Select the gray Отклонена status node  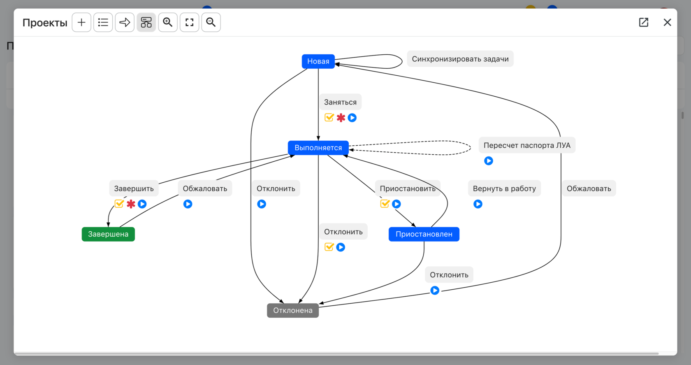(x=293, y=310)
